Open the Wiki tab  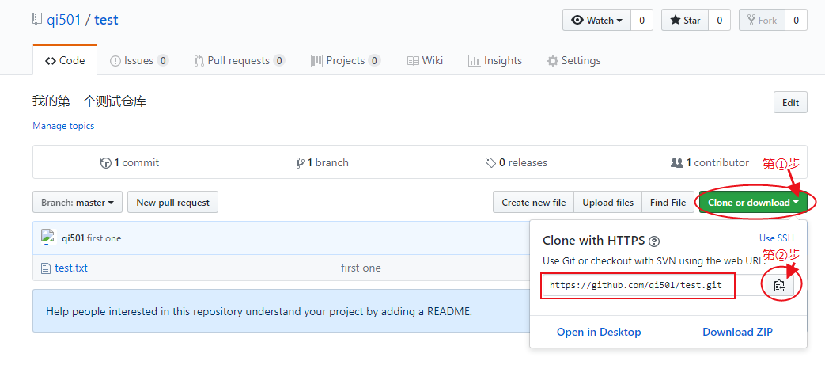pyautogui.click(x=425, y=61)
